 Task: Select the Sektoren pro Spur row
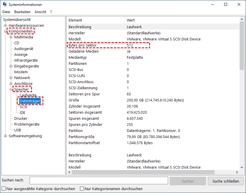pyautogui.click(x=154, y=94)
